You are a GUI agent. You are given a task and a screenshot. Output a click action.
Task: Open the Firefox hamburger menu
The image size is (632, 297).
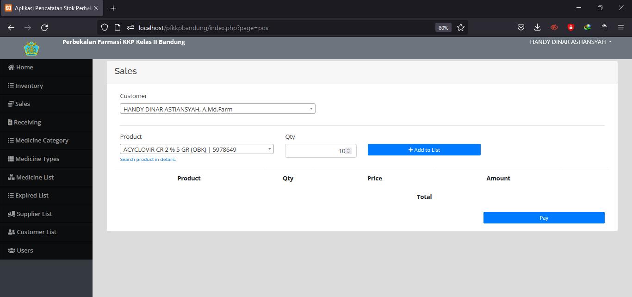click(621, 27)
